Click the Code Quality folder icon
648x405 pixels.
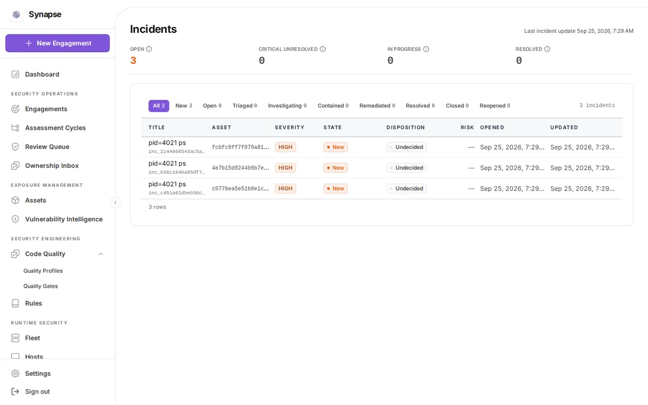pos(15,253)
